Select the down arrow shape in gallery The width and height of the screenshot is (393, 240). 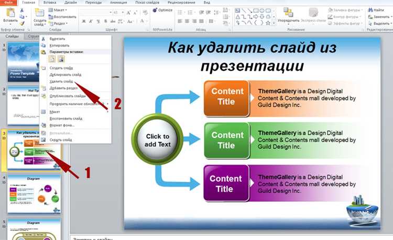point(262,17)
